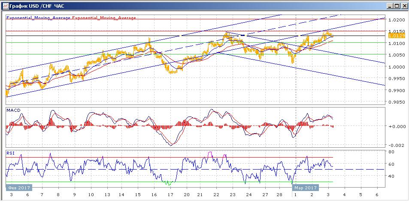
Task: Minimize the USD/CHF chart window
Action: coord(390,6)
